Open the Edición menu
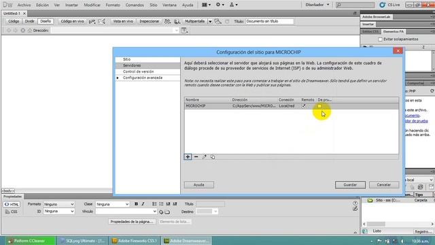The height and width of the screenshot is (245, 435). coord(42,5)
